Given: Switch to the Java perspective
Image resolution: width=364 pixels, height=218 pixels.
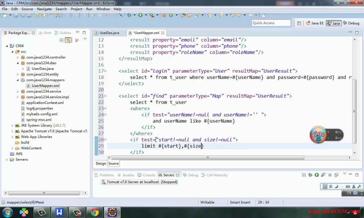Looking at the screenshot, I should point(334,23).
